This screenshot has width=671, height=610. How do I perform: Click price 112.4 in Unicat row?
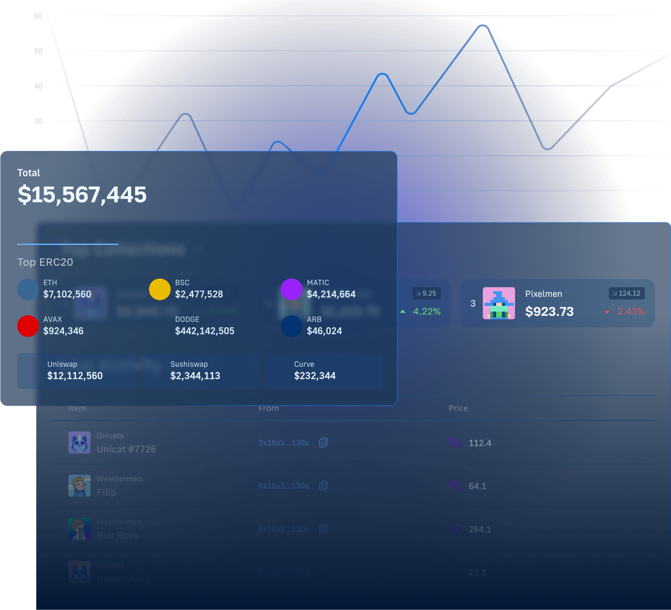tap(480, 443)
